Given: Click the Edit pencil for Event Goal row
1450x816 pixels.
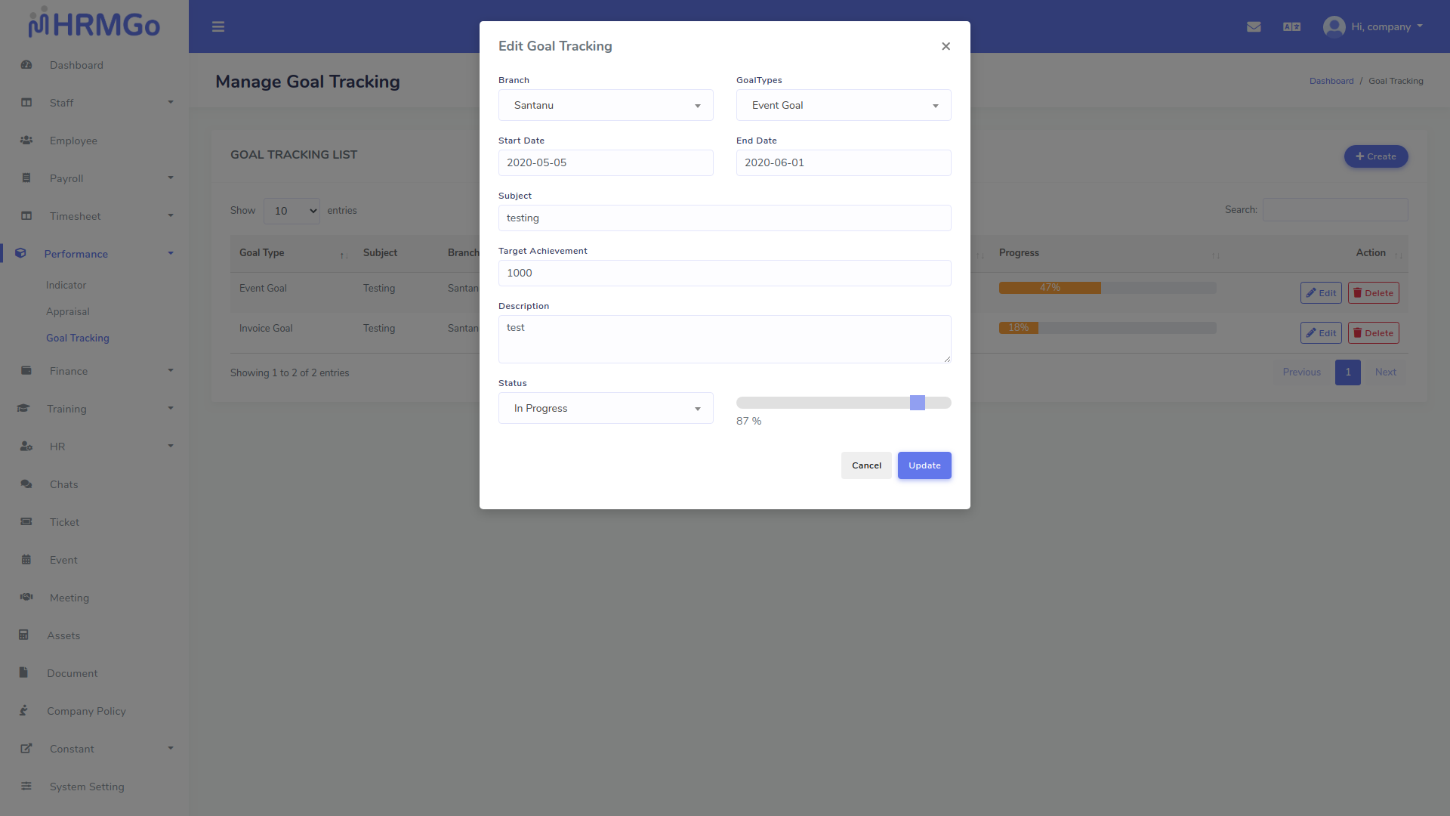Looking at the screenshot, I should click(1320, 292).
